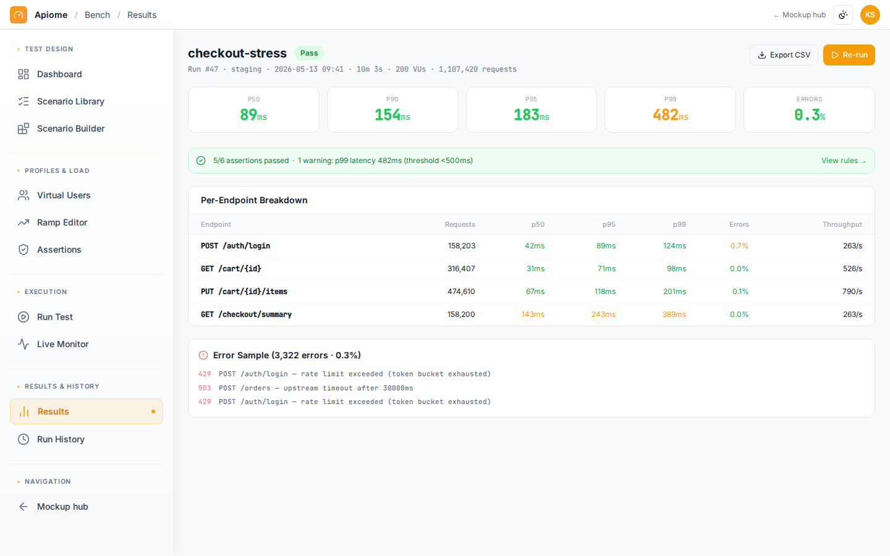Open Dashboard grid icon in sidebar
The width and height of the screenshot is (890, 556).
pyautogui.click(x=23, y=74)
